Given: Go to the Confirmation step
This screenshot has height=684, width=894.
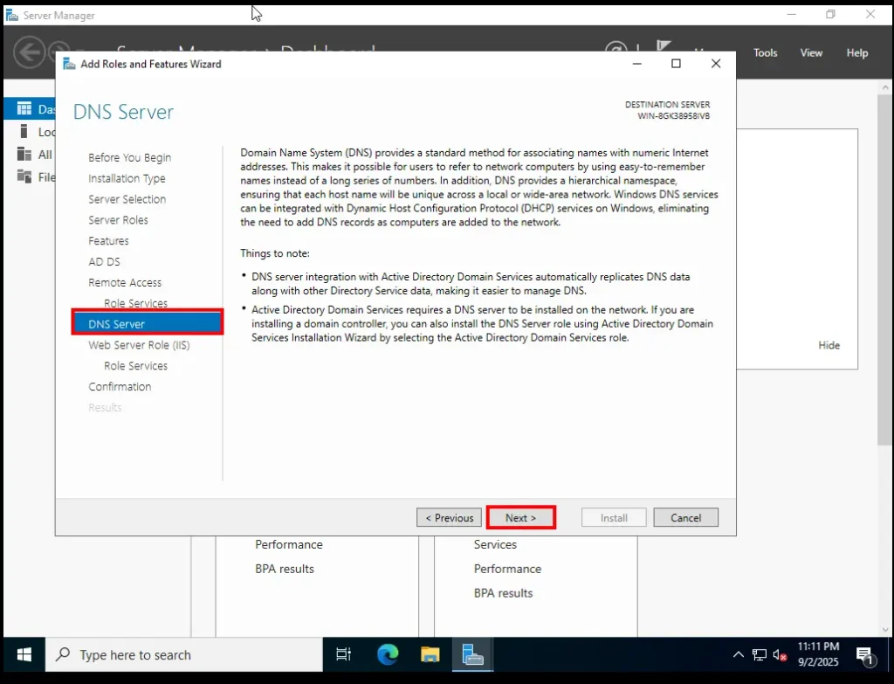Looking at the screenshot, I should click(x=120, y=387).
